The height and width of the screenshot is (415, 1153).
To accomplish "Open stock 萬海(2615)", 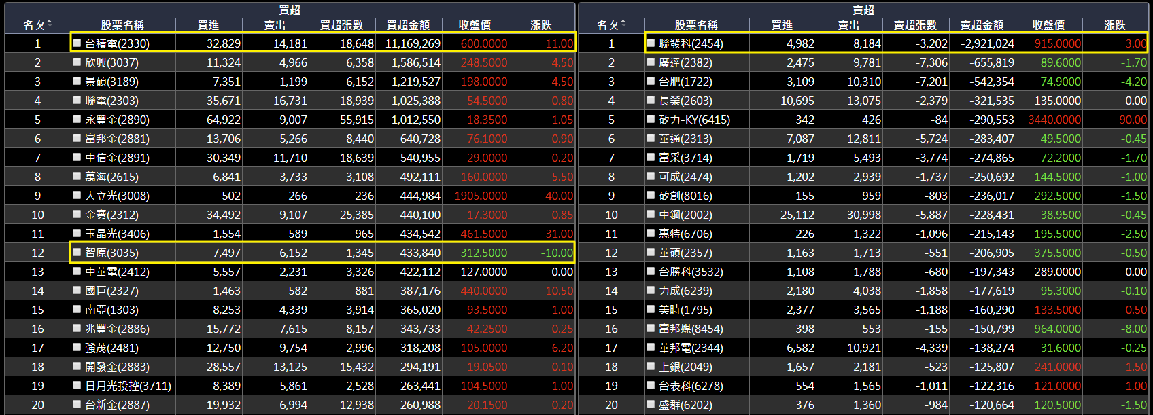I will pyautogui.click(x=111, y=177).
